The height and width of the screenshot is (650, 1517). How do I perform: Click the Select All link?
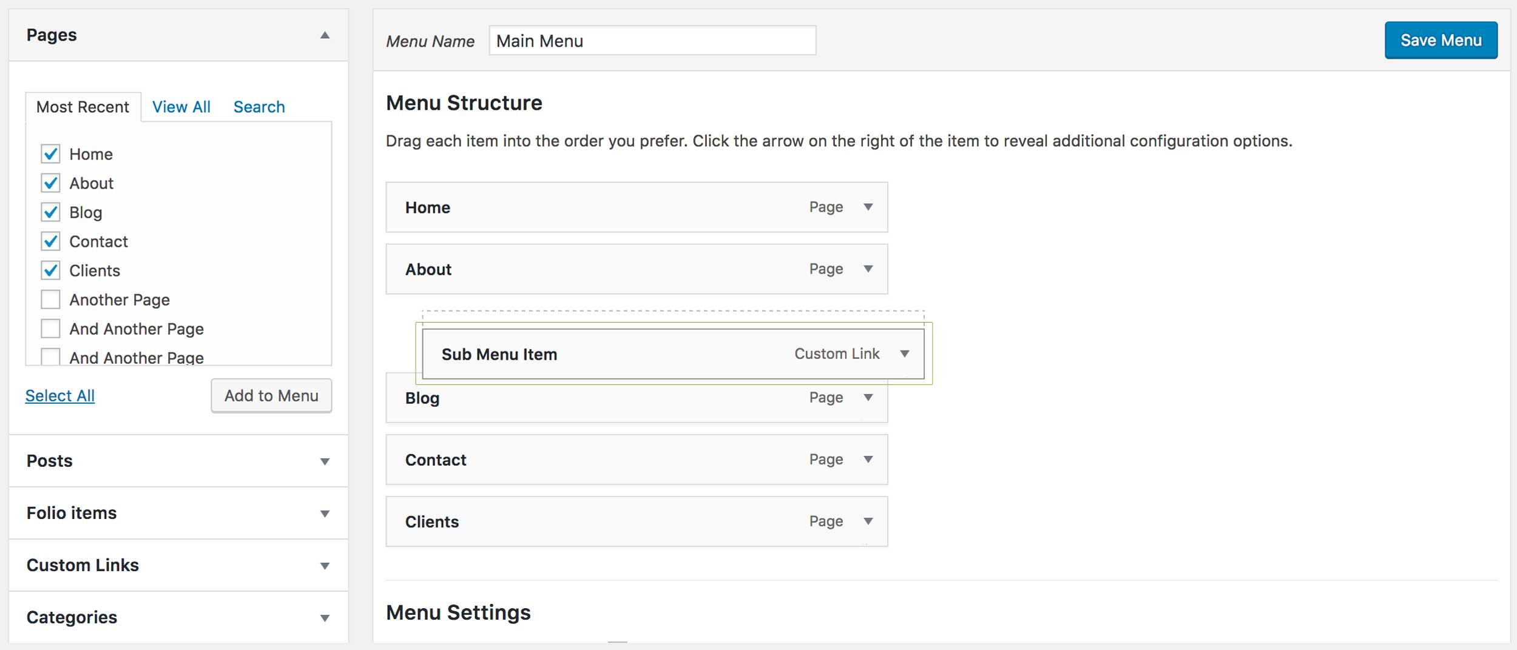(59, 396)
